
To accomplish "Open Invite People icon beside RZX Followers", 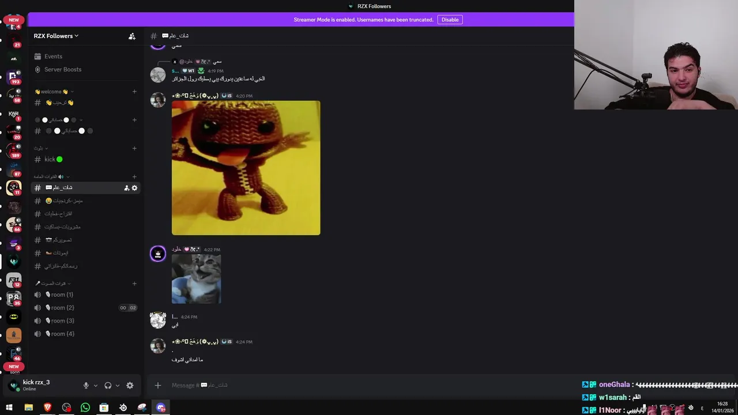I will click(132, 36).
